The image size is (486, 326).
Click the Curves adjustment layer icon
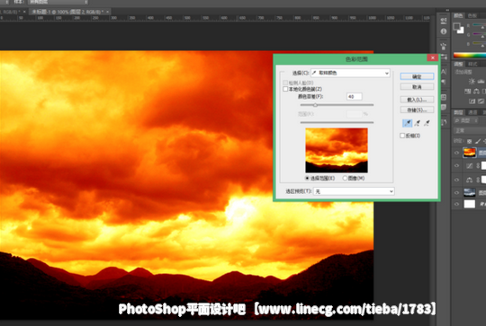click(x=469, y=166)
